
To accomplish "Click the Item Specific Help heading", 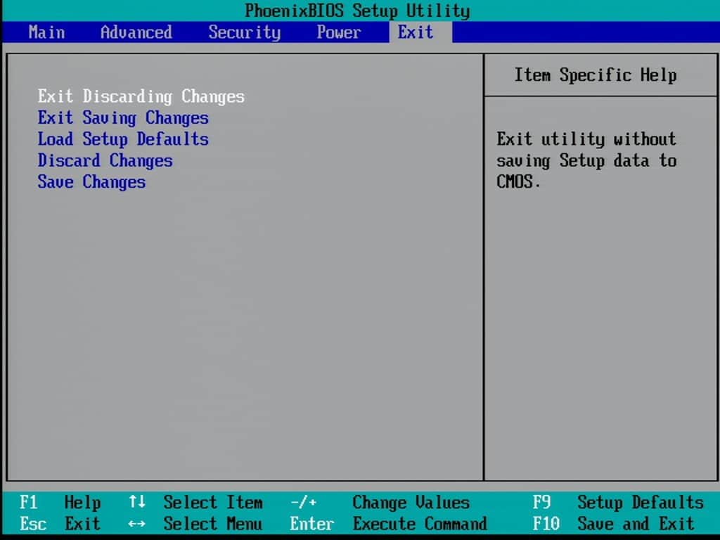I will coord(595,75).
